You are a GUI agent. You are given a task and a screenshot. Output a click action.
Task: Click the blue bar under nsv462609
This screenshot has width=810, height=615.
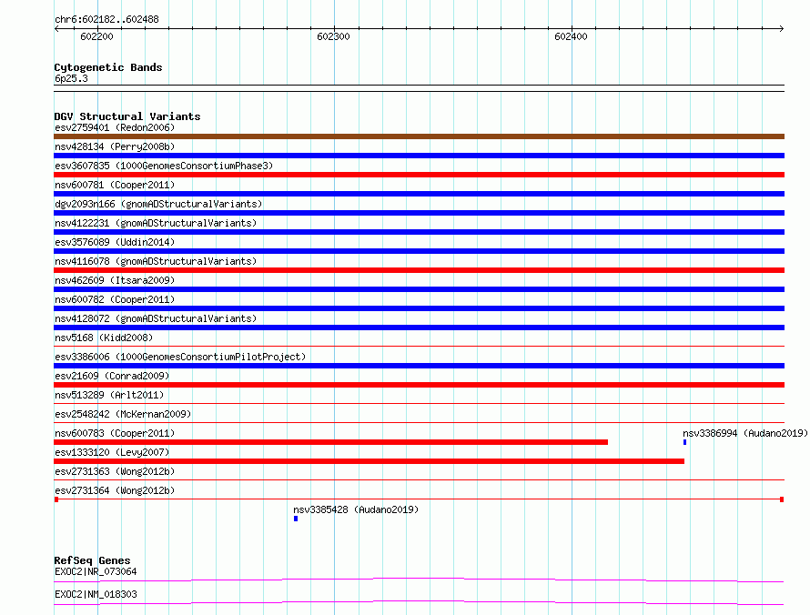point(419,289)
